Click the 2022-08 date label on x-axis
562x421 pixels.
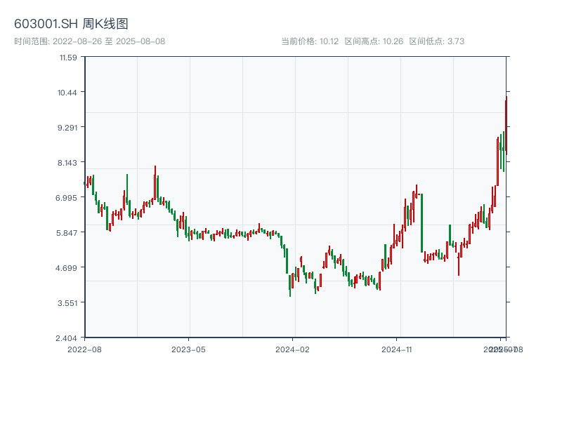[x=84, y=349]
